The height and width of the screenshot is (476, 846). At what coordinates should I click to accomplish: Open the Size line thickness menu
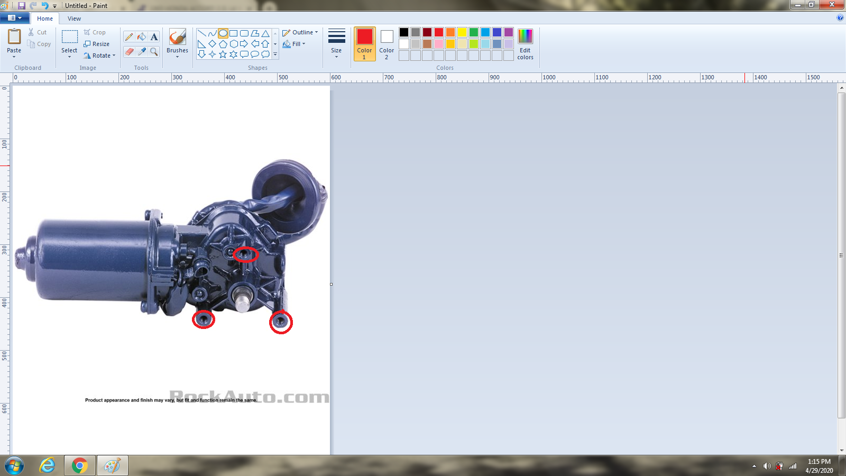coord(336,43)
